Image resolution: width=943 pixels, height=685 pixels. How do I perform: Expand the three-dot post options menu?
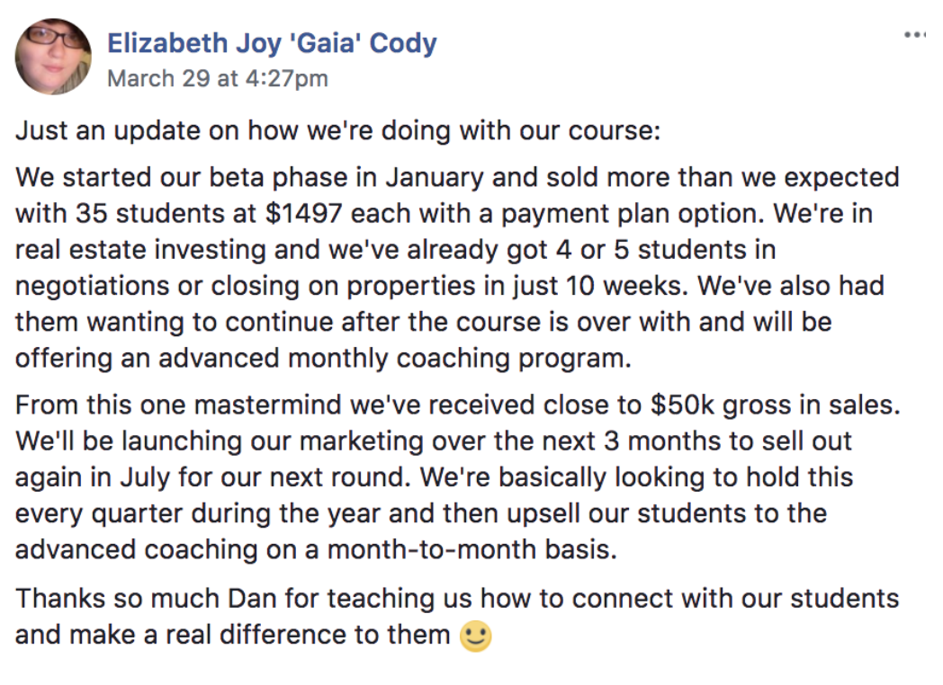coord(913,35)
